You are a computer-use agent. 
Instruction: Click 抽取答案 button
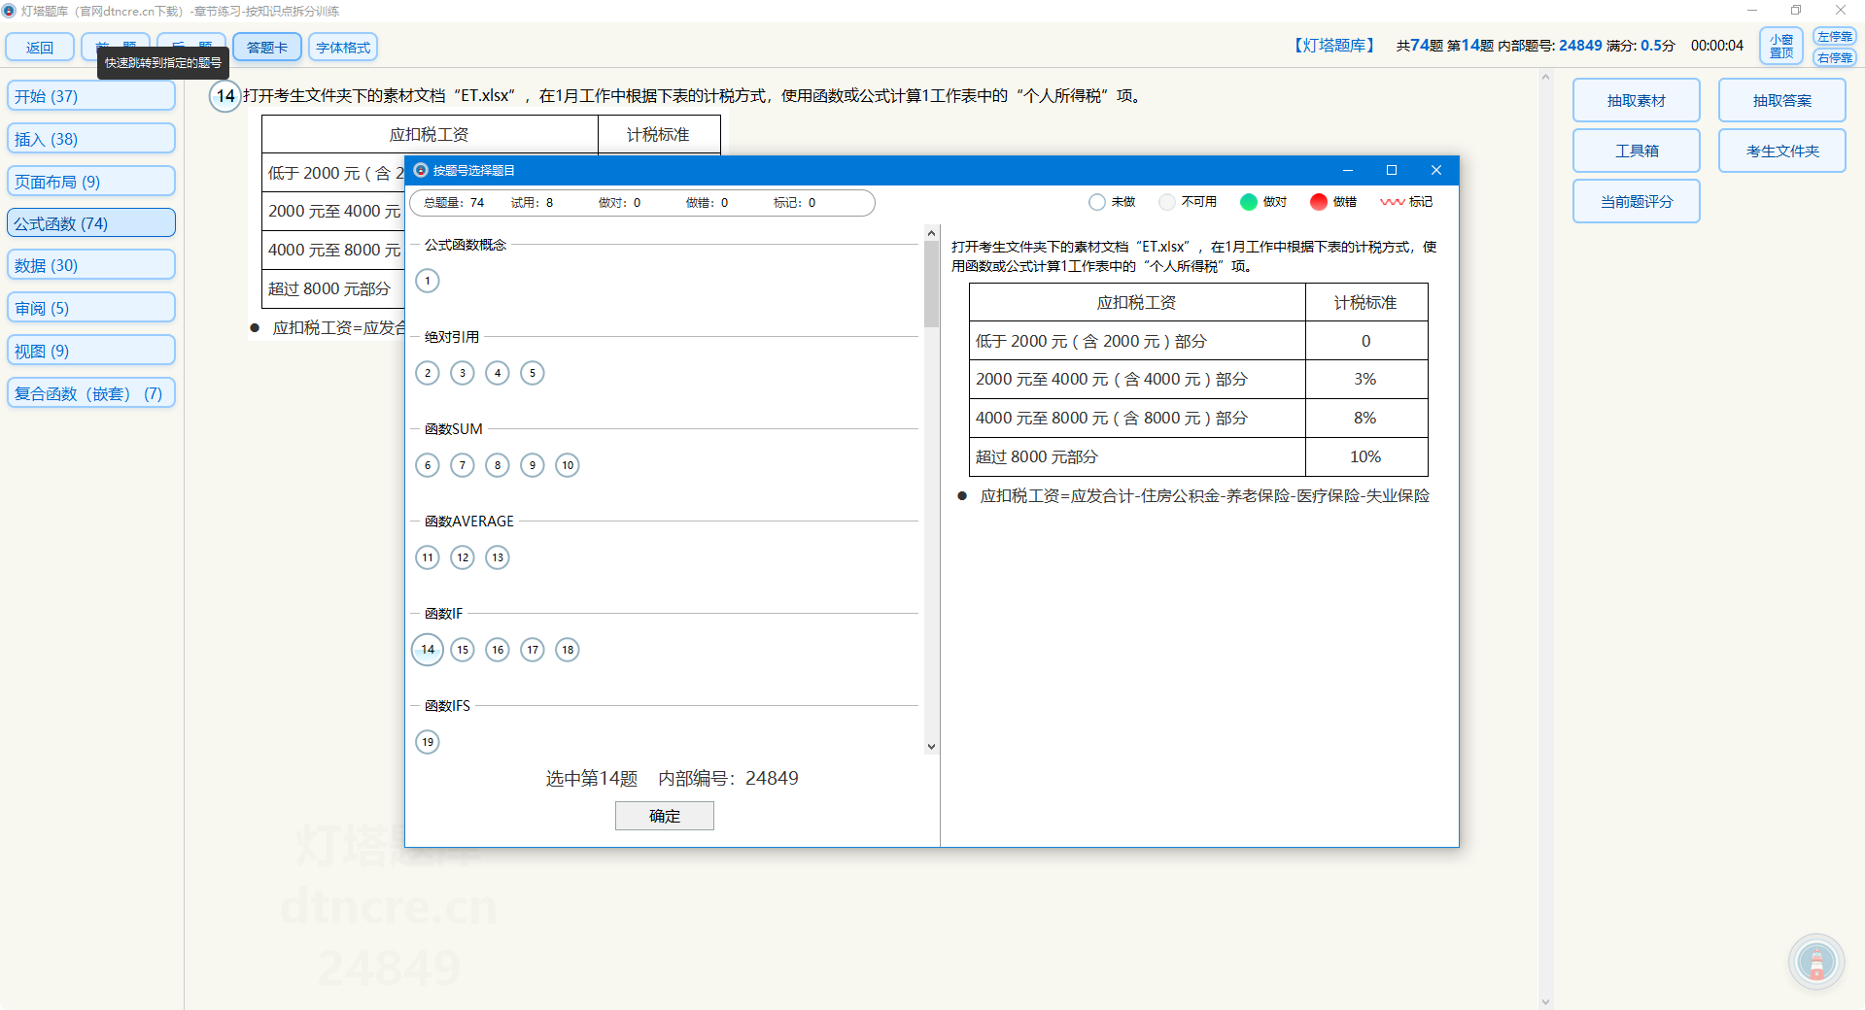pyautogui.click(x=1782, y=100)
